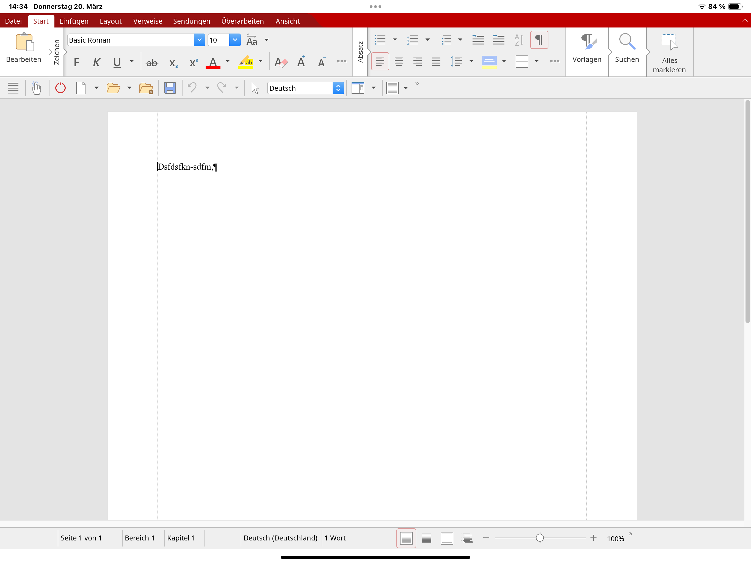Open the font size dropdown
This screenshot has height=563, width=751.
(234, 40)
